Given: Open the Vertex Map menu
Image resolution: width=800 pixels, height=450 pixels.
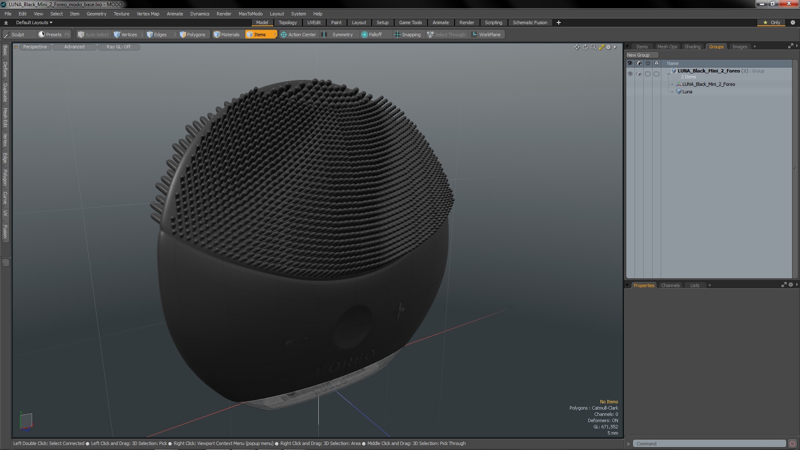Looking at the screenshot, I should [148, 14].
